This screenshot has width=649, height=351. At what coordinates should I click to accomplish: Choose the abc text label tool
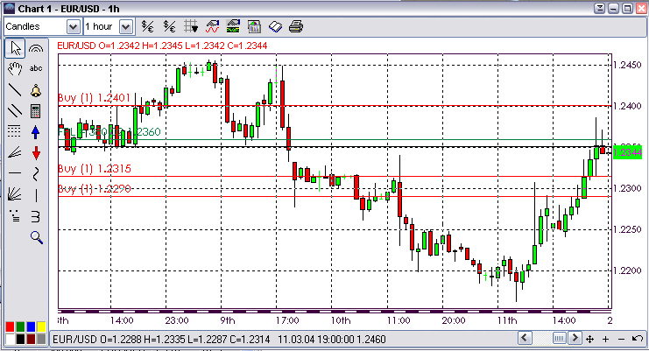[36, 68]
